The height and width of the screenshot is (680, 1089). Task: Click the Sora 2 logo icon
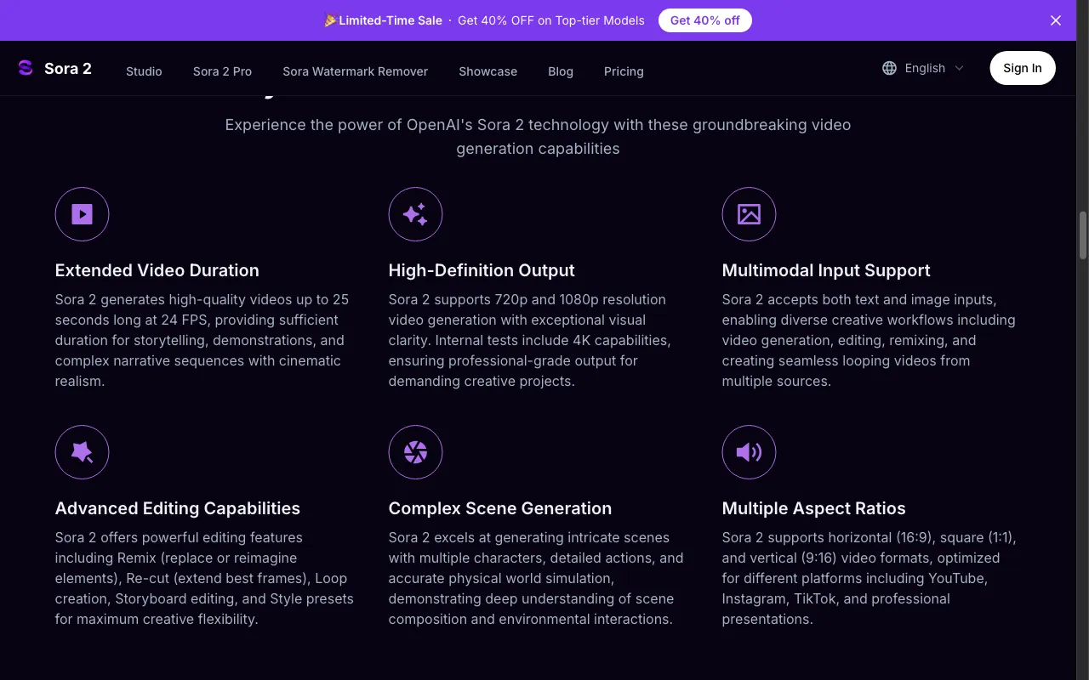pos(26,68)
